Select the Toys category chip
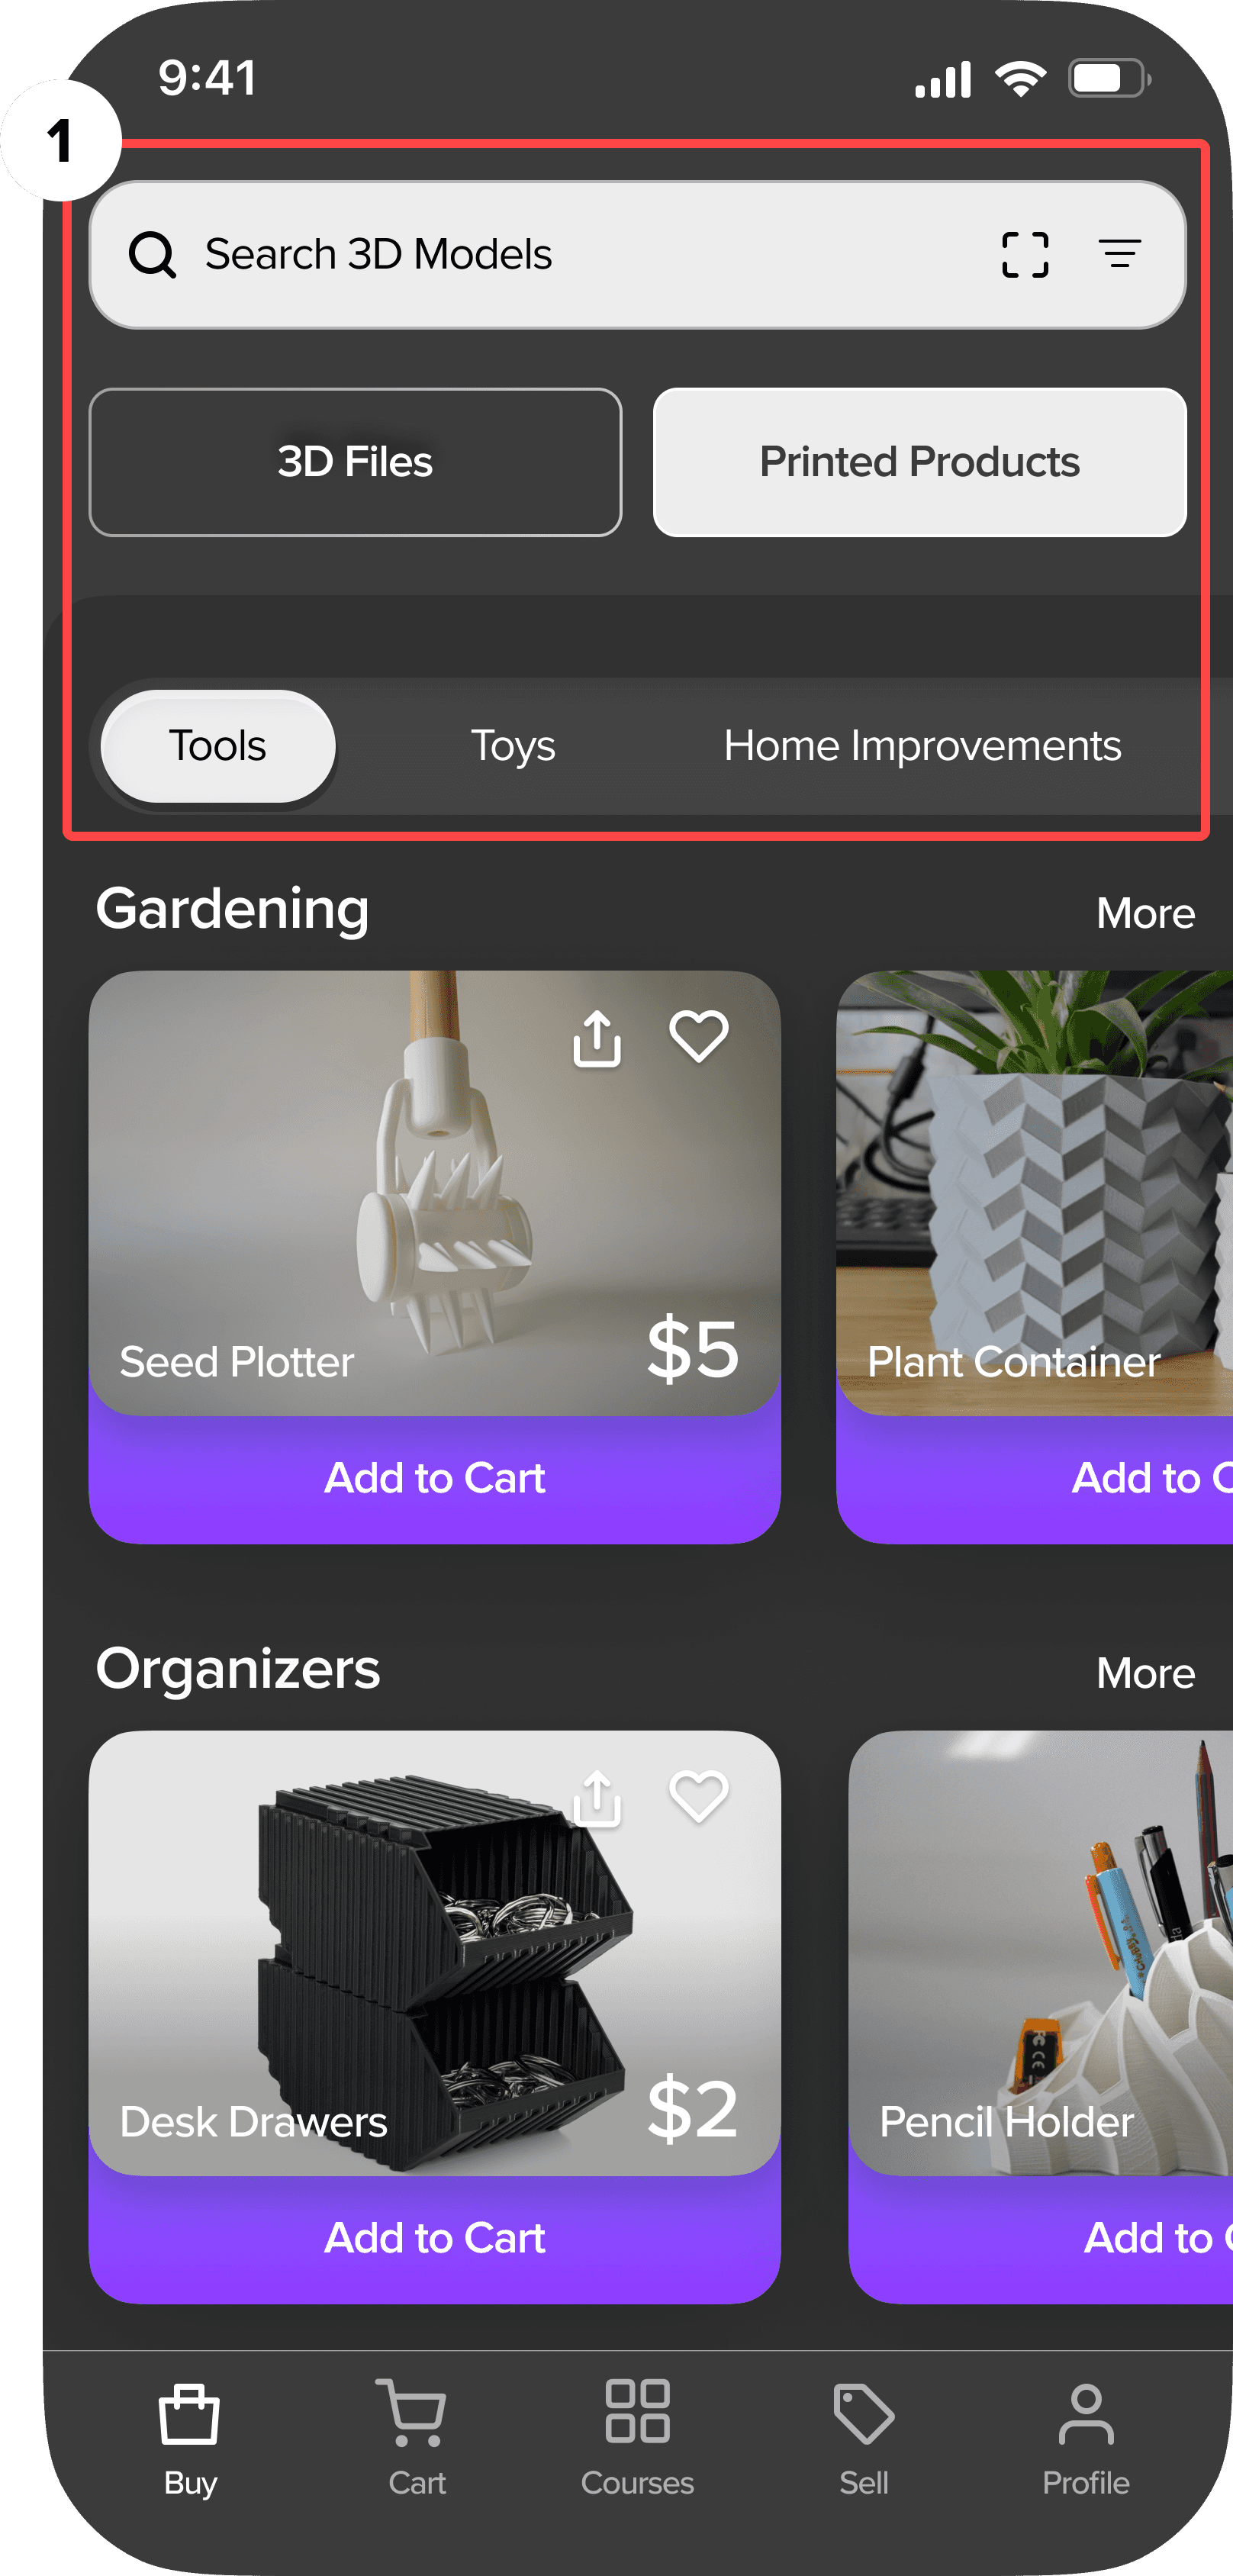The image size is (1233, 2576). 513,746
